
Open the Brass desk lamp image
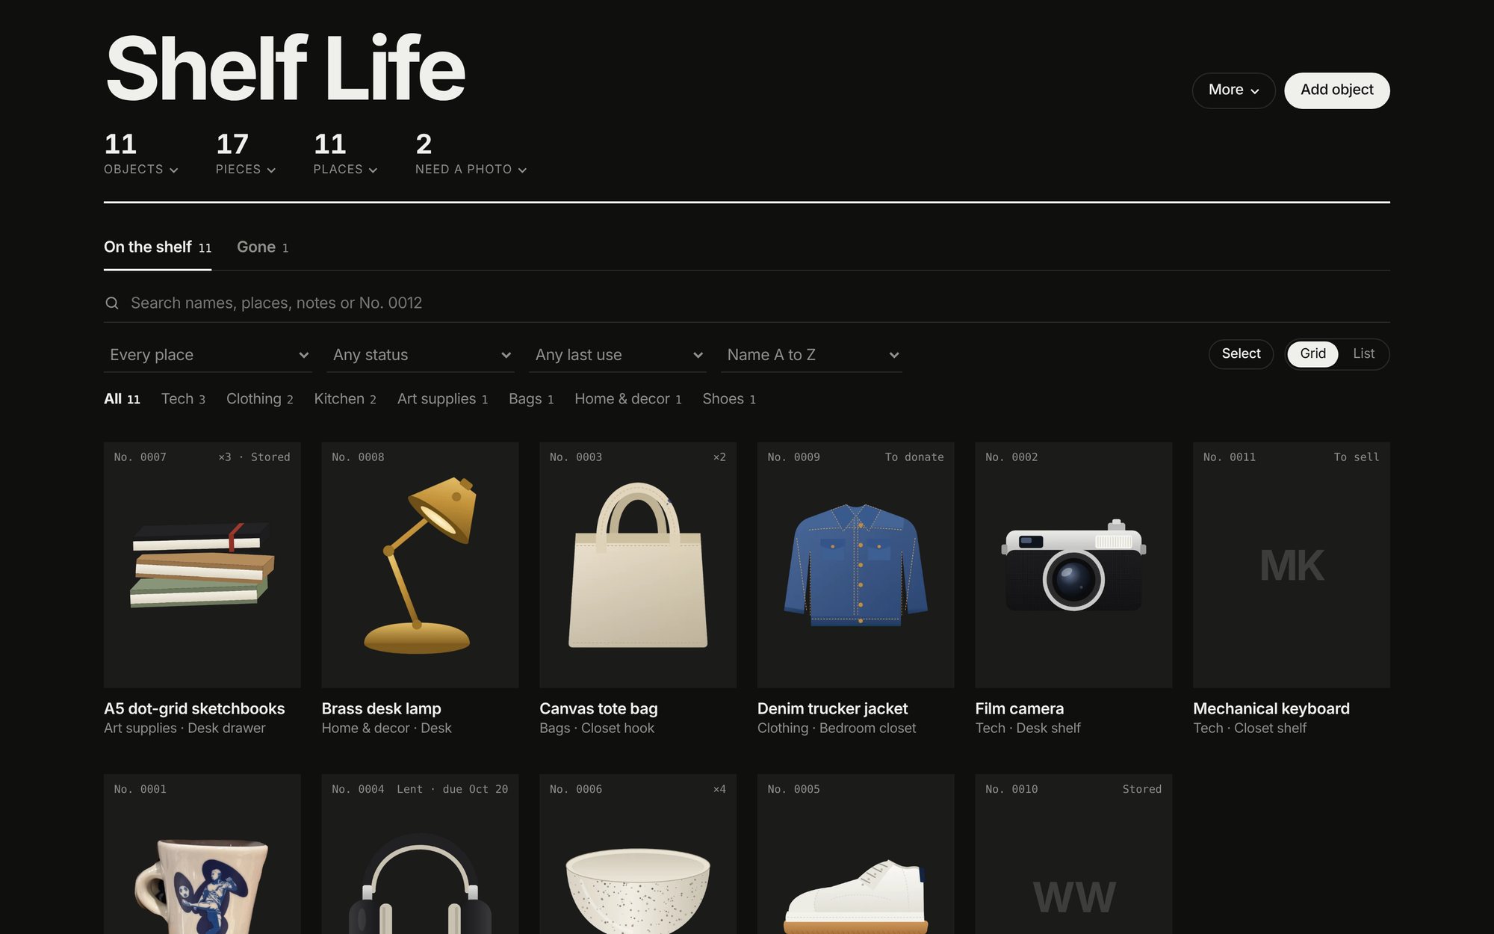pos(420,565)
